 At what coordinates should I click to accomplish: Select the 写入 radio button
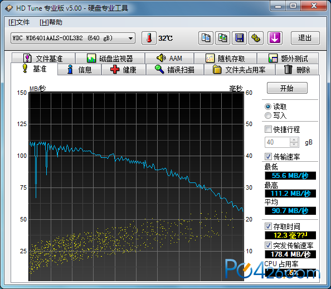tap(268, 115)
